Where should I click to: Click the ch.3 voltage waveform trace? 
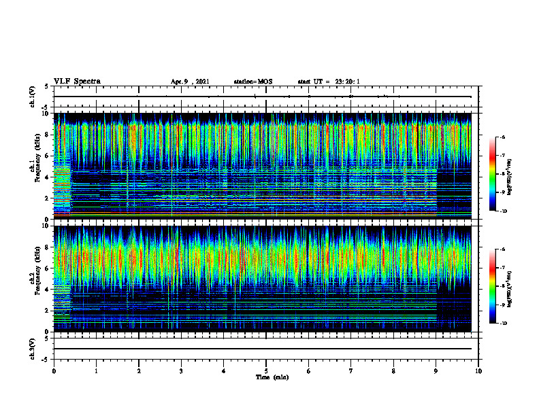(x=262, y=349)
